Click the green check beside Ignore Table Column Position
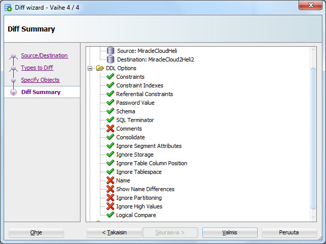326x244 pixels. tap(110, 163)
